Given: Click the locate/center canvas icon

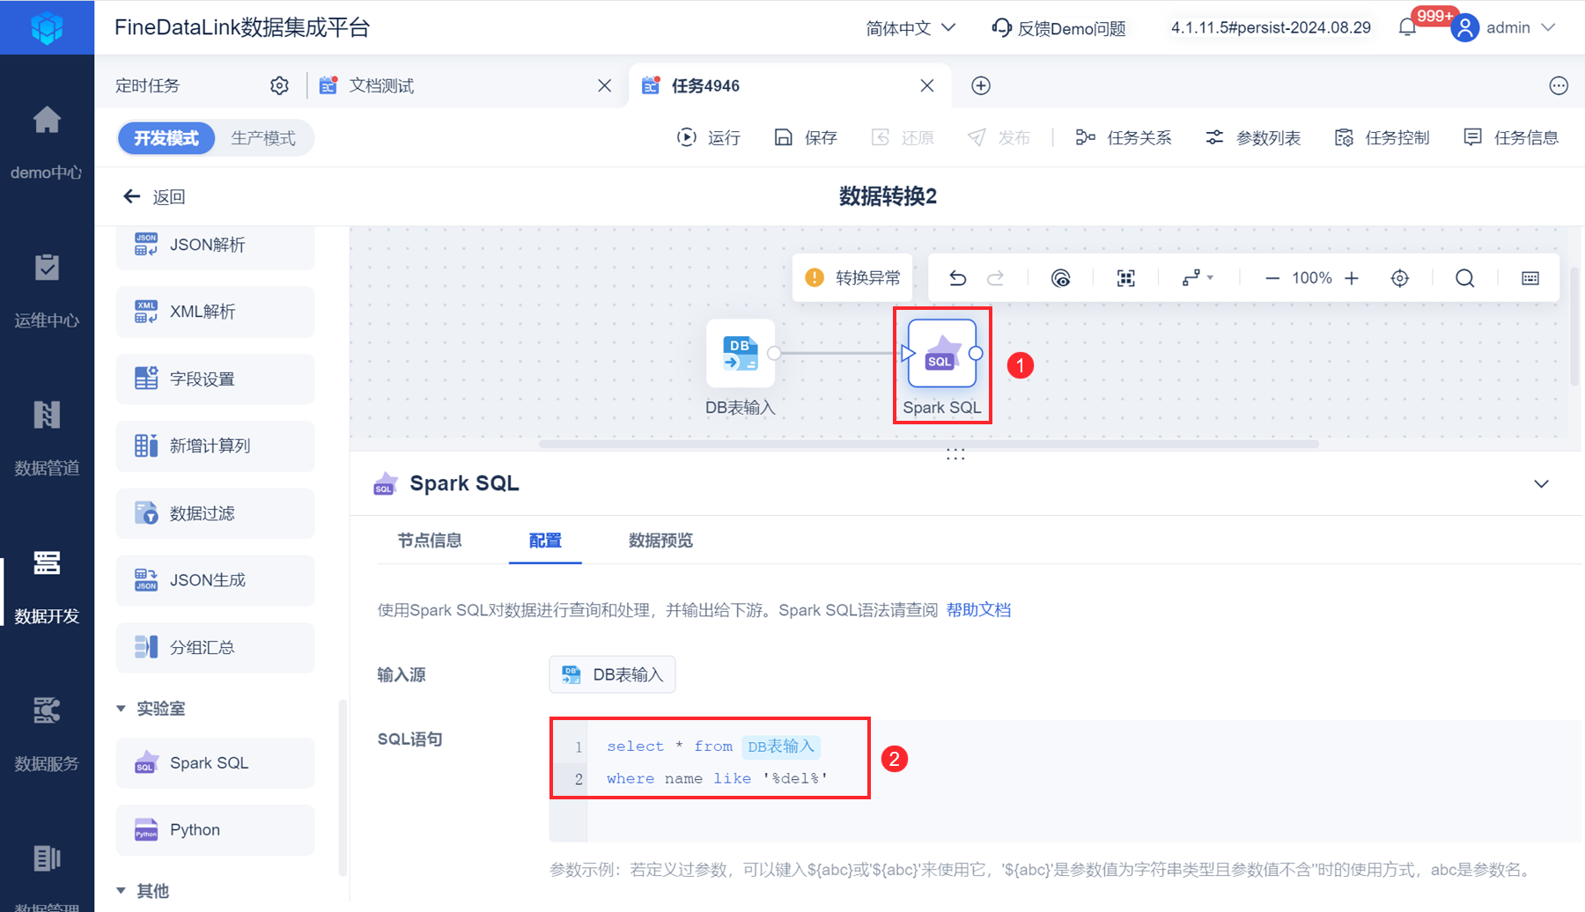Looking at the screenshot, I should tap(1399, 278).
